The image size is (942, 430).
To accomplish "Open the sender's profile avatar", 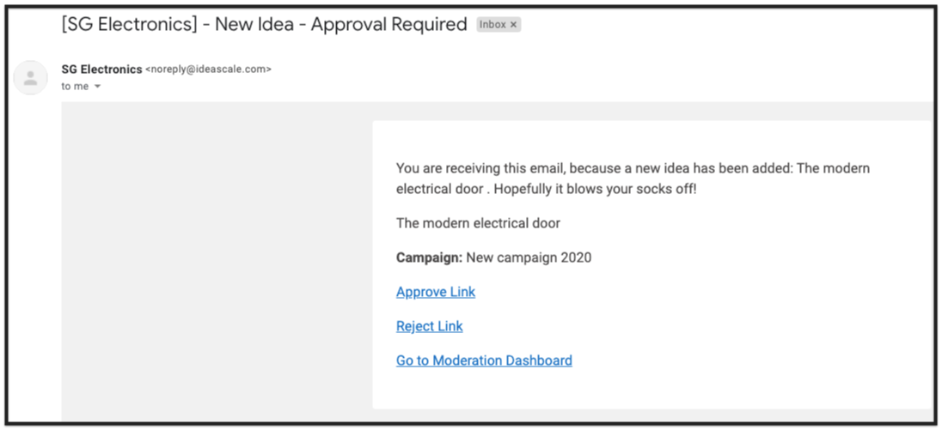I will coord(30,78).
